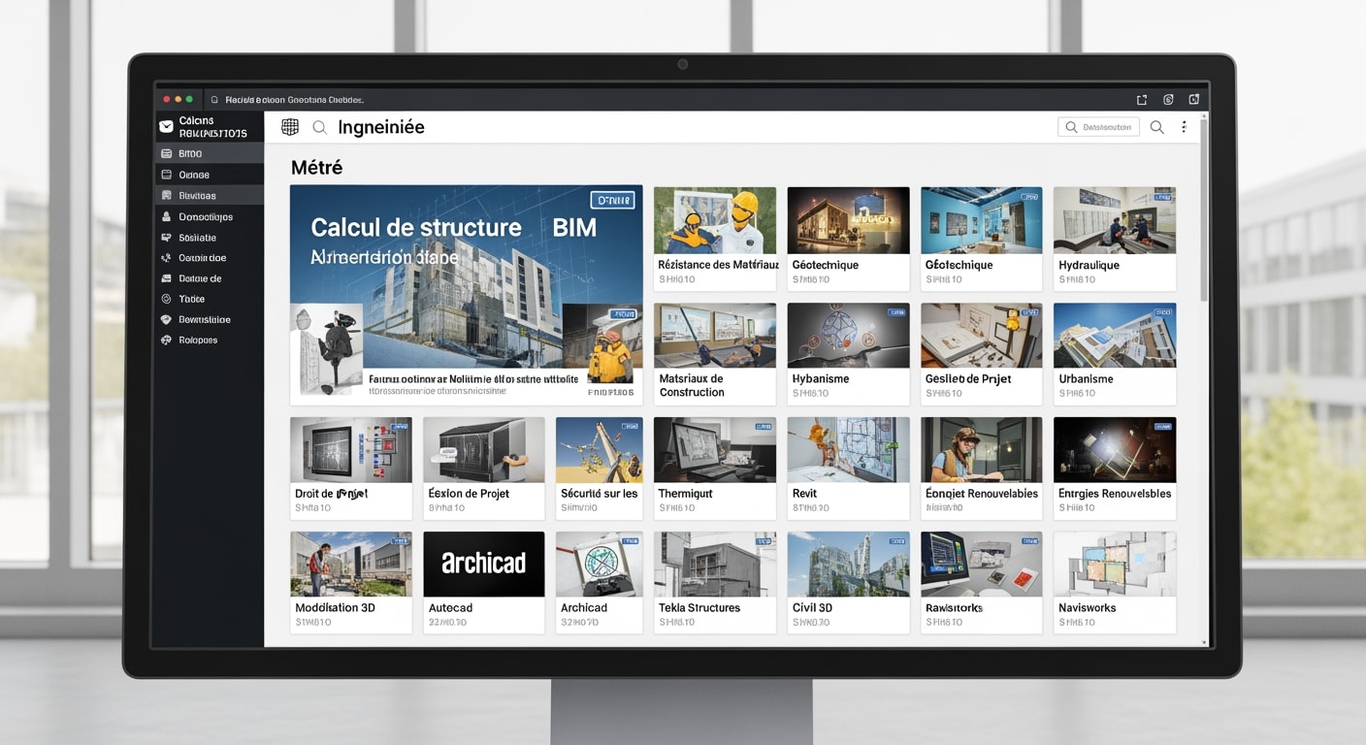Image resolution: width=1366 pixels, height=745 pixels.
Task: Open the Éonqjet Renouvelables card
Action: [x=981, y=469]
